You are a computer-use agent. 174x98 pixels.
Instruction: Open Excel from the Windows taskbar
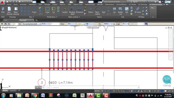click(74, 96)
